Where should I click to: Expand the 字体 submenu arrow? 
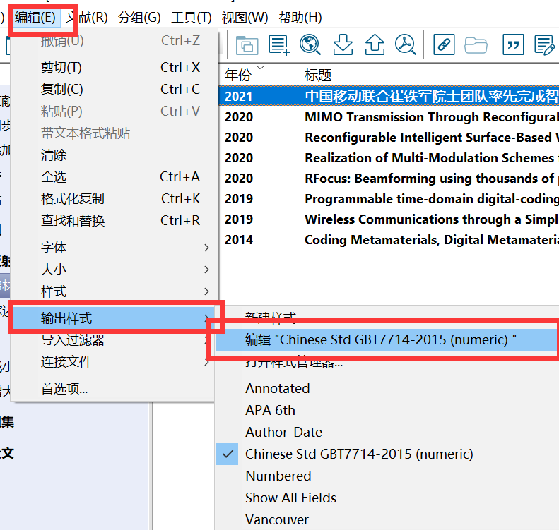click(x=206, y=248)
